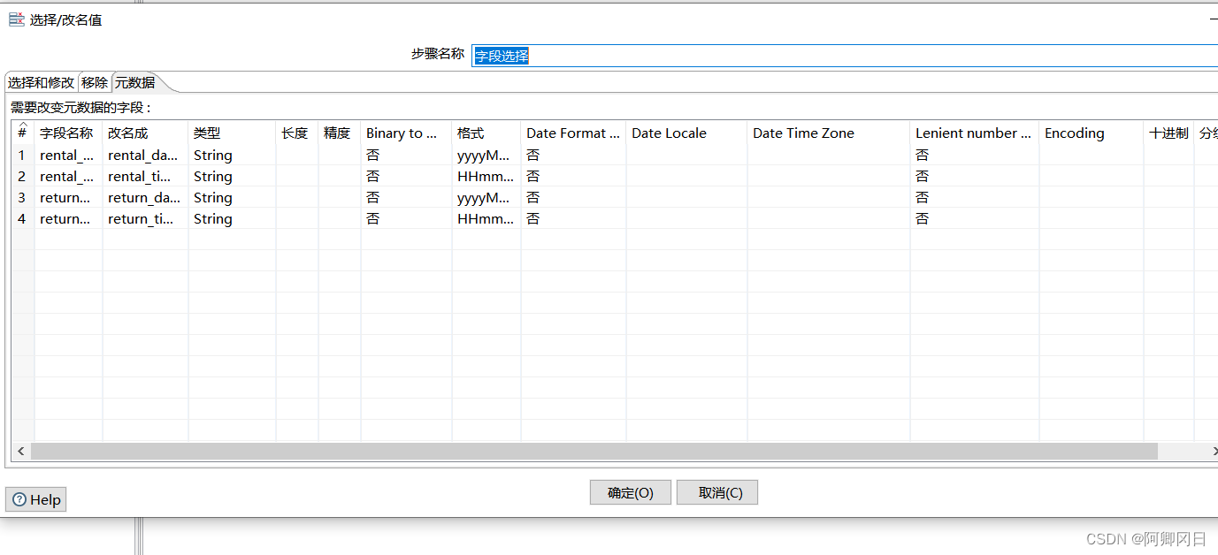Image resolution: width=1218 pixels, height=555 pixels.
Task: Toggle Date Format Lenient in row 1
Action: [571, 156]
